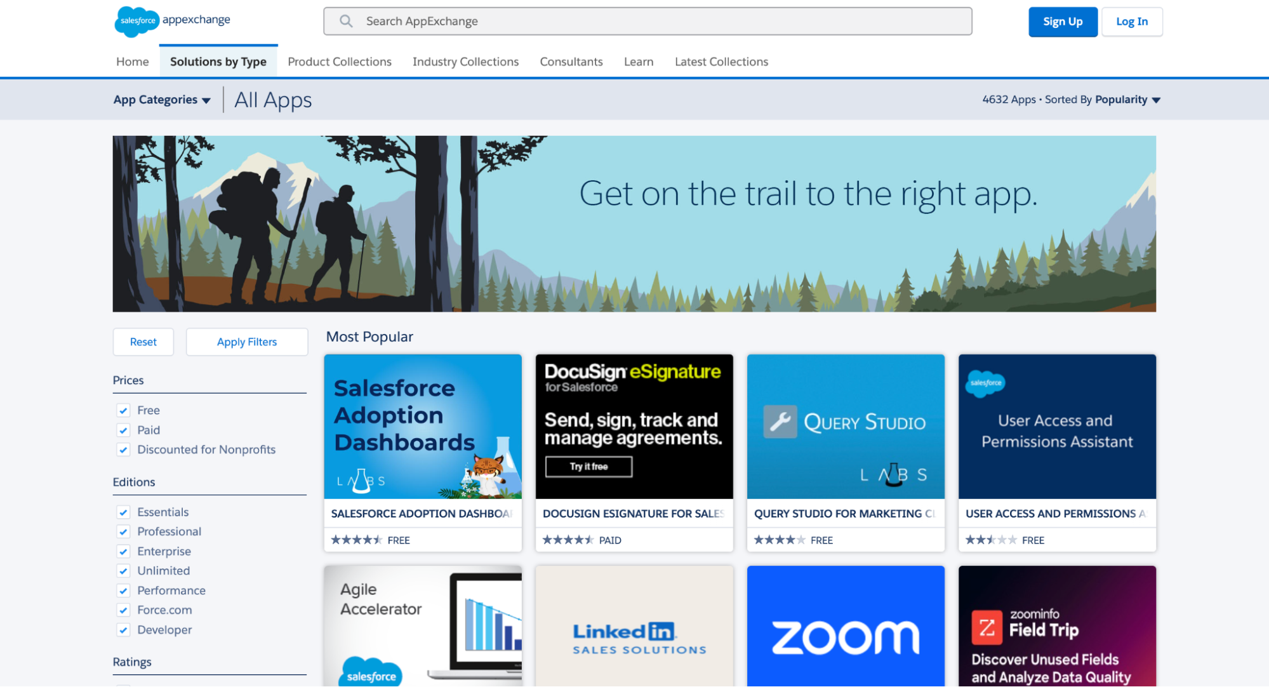This screenshot has width=1269, height=687.
Task: Click FREE label on User Access card
Action: (1033, 540)
